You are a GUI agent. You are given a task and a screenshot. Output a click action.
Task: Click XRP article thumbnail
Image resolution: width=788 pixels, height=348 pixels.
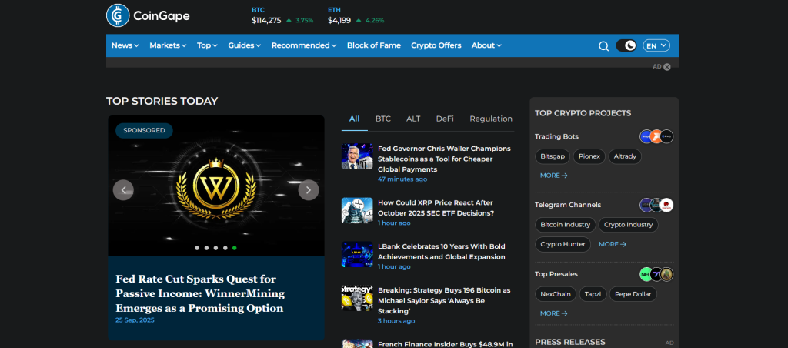(357, 210)
